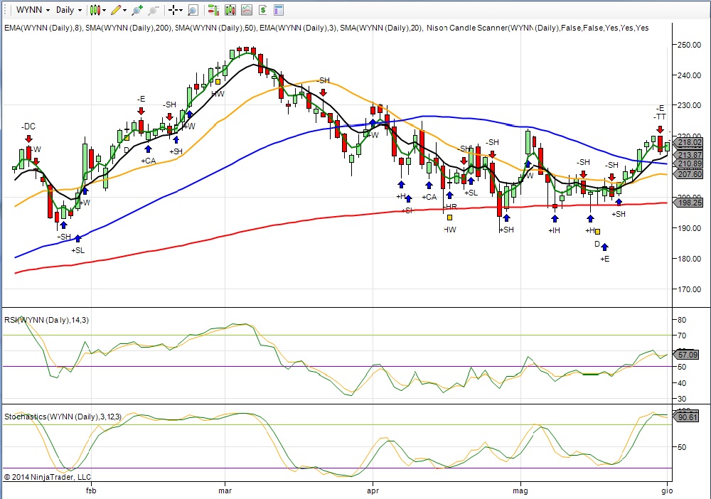The image size is (711, 499).
Task: Click the 180.00 price axis label
Action: click(x=689, y=259)
